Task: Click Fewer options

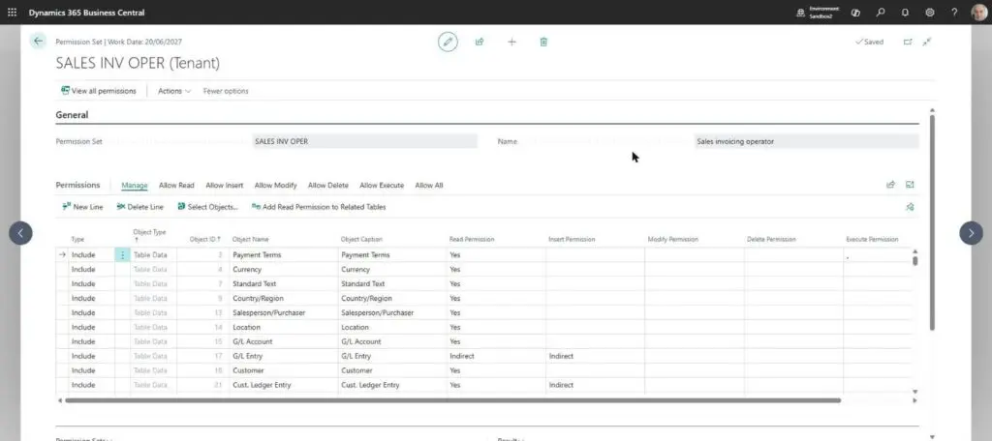Action: (x=225, y=91)
